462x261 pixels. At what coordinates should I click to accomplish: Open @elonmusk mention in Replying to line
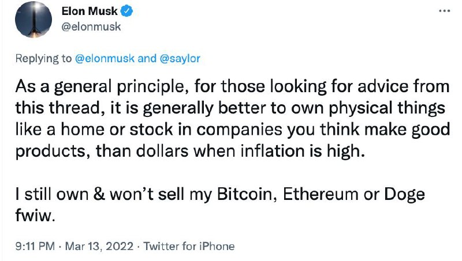(105, 58)
